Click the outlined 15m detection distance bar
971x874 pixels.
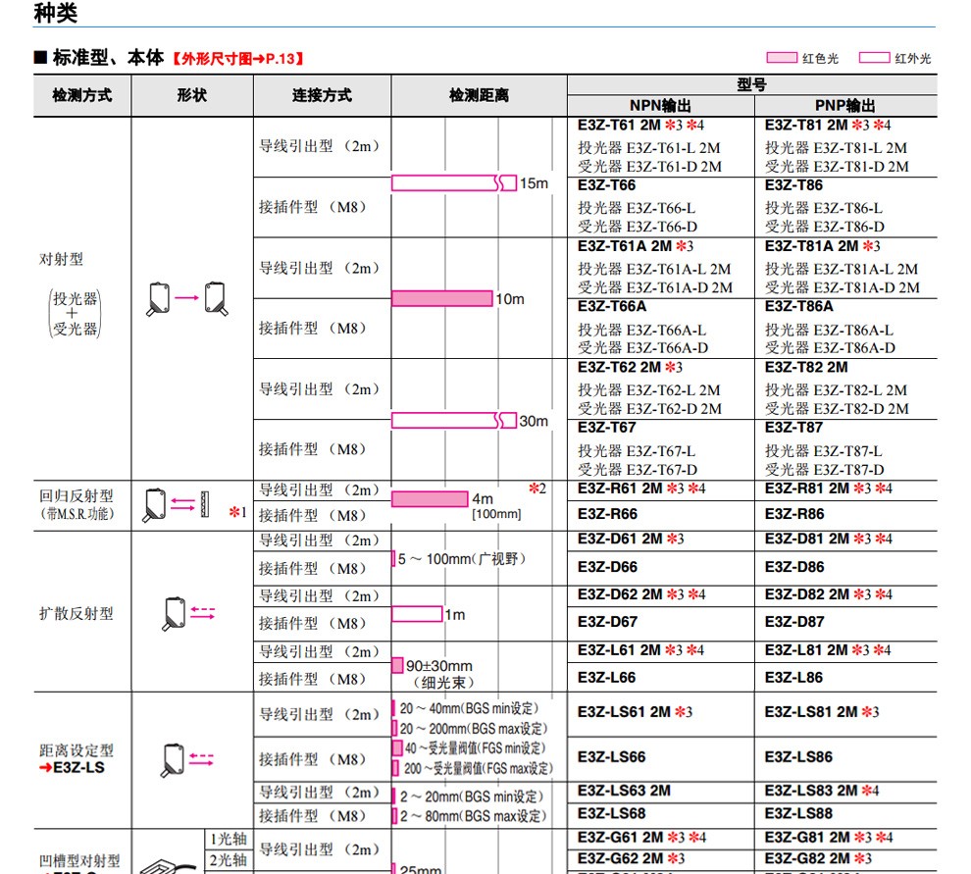[x=454, y=182]
